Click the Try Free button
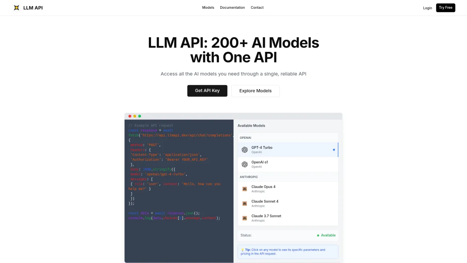This screenshot has height=263, width=467. [445, 8]
